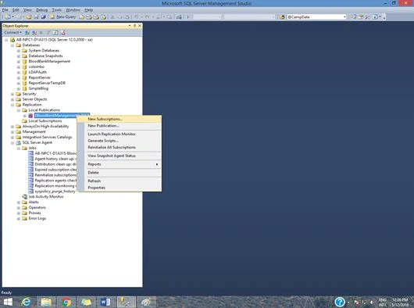This screenshot has height=308, width=414.
Task: Click the Save All icon in the main toolbar
Action: click(43, 17)
